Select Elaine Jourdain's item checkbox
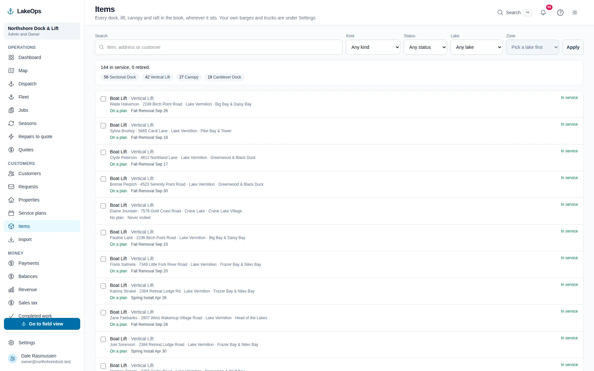Viewport: 594px width, 371px height. point(103,206)
